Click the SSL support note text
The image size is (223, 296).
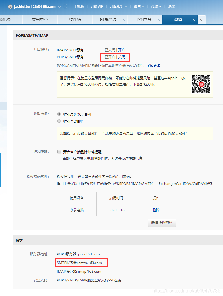(x=89, y=280)
